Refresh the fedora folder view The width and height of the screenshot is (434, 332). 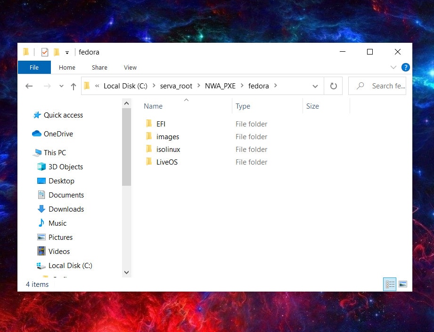[333, 86]
